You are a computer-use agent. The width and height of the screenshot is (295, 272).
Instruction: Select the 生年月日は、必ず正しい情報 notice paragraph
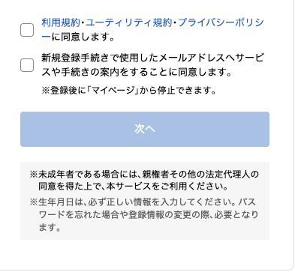pos(144,214)
